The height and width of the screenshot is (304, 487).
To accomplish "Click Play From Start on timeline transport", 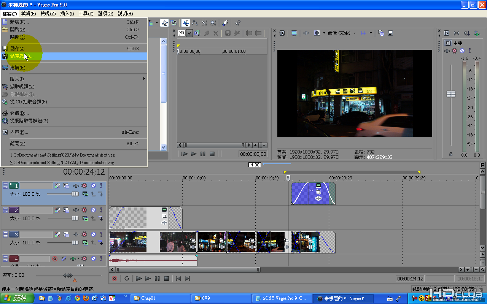I will click(138, 279).
